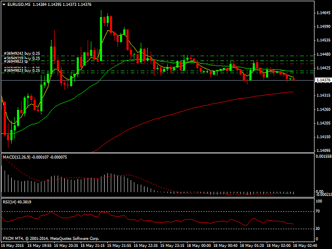Click the 1.14535 price axis label

coord(324,40)
